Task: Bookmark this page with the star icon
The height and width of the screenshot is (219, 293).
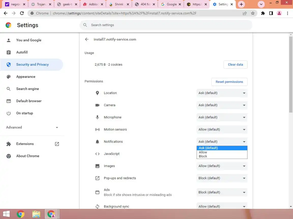Action: tap(253, 13)
